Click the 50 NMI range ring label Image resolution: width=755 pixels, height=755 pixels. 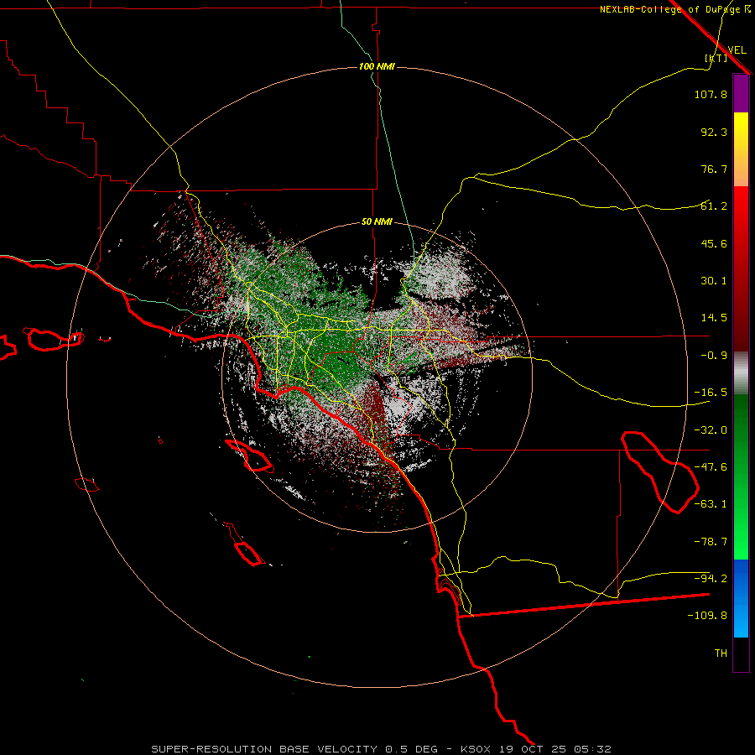click(377, 222)
